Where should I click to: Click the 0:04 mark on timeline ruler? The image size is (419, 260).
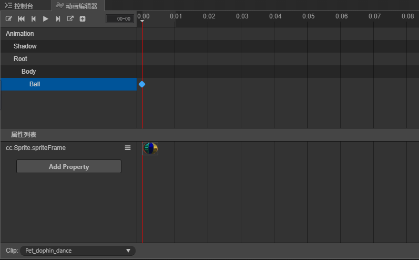click(x=275, y=16)
